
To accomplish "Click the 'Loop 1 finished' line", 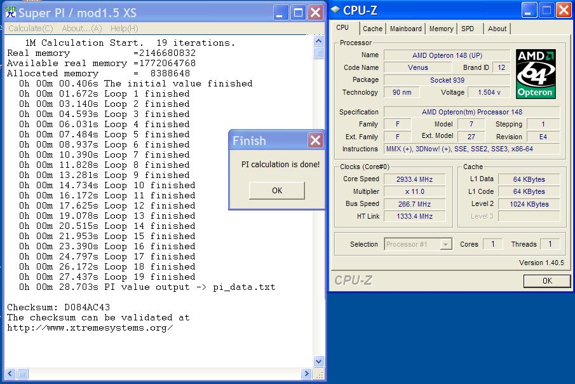I will tap(104, 93).
